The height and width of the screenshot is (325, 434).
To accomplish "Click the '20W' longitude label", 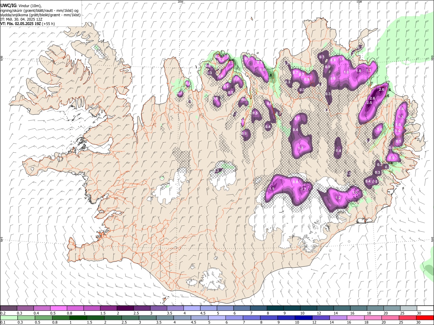I will tap(180, 2).
